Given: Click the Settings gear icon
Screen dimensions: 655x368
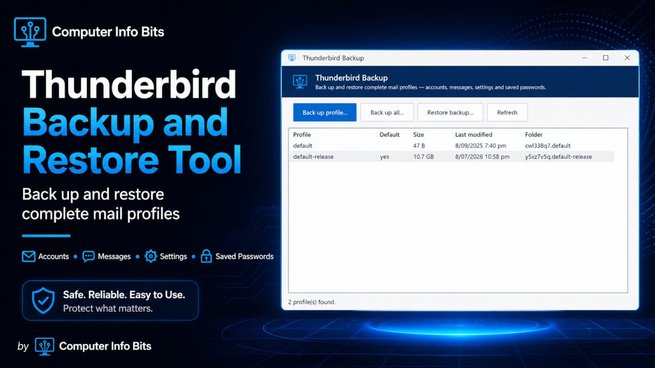Looking at the screenshot, I should (150, 256).
